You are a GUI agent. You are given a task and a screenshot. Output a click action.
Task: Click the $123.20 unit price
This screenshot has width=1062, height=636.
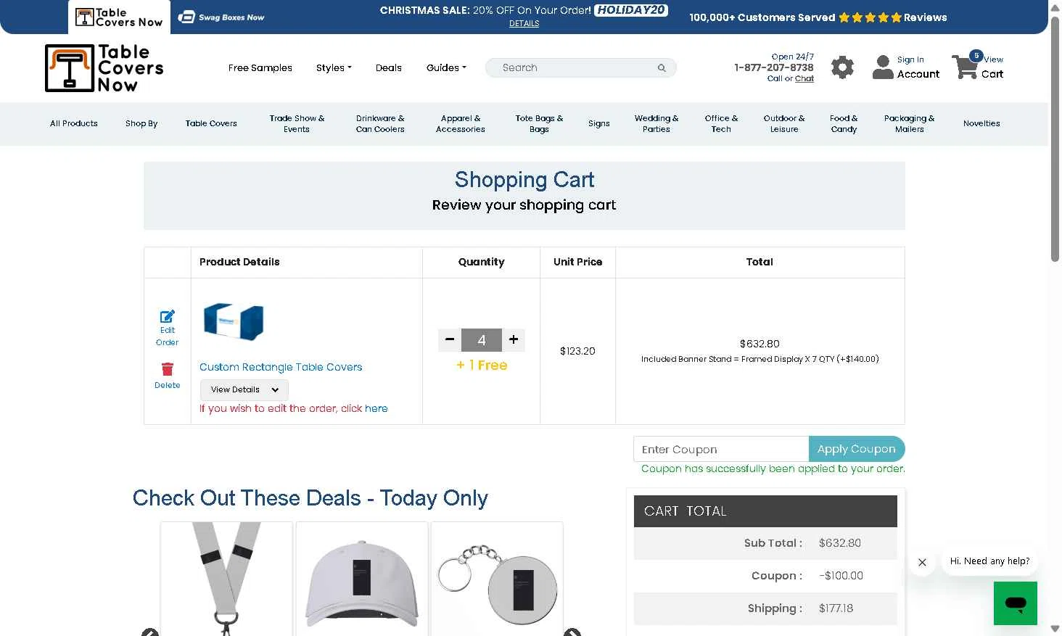(x=577, y=351)
